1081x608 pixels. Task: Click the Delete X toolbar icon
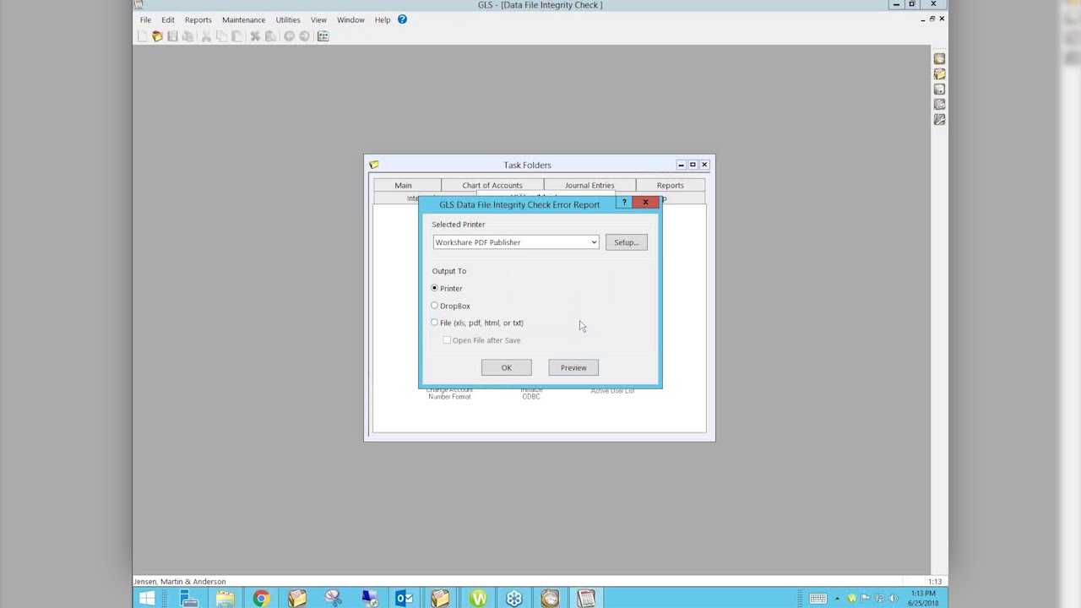(x=255, y=36)
